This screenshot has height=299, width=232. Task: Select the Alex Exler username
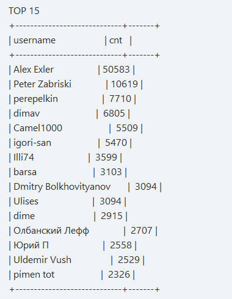pos(34,70)
